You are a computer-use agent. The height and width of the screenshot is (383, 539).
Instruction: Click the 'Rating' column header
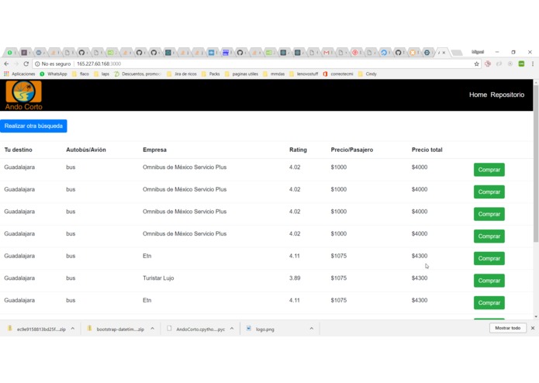[x=298, y=150]
